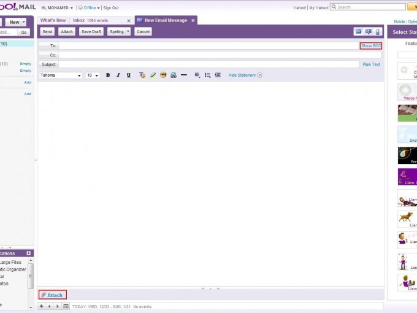Click the Send button
The width and height of the screenshot is (417, 313).
(47, 31)
